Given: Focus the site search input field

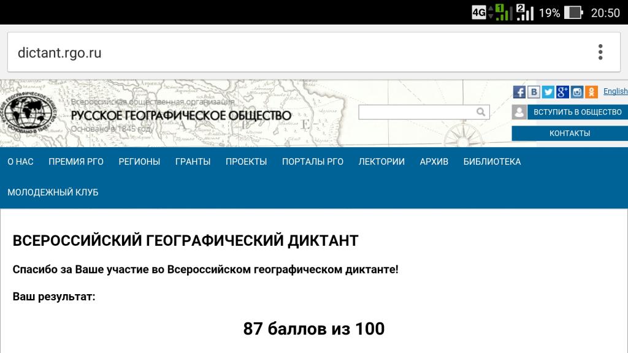Looking at the screenshot, I should (x=416, y=112).
